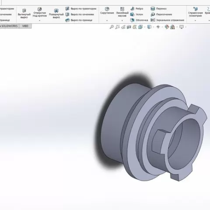The image size is (210, 210).
Task: Select the Вытянутый вырез (extruded cut) tool
Action: (x=24, y=14)
